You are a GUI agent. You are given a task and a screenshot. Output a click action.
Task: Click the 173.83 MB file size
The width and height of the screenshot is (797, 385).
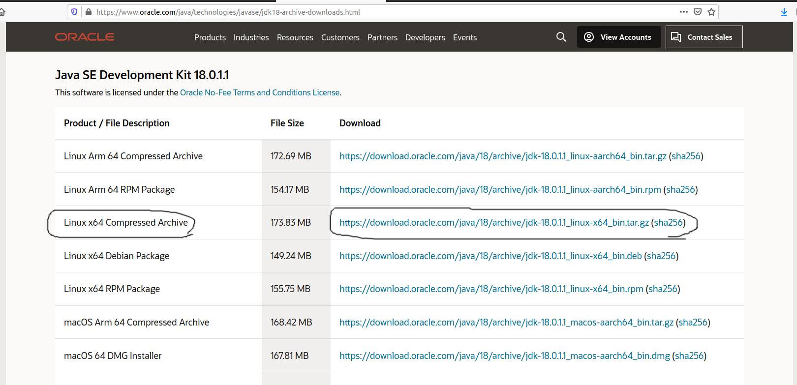pos(291,222)
